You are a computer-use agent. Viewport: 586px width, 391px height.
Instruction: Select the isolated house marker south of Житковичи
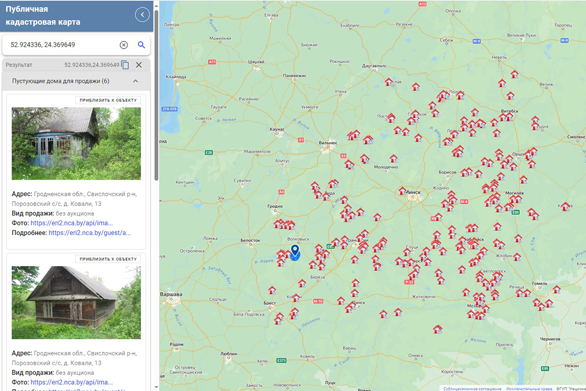pos(438,329)
